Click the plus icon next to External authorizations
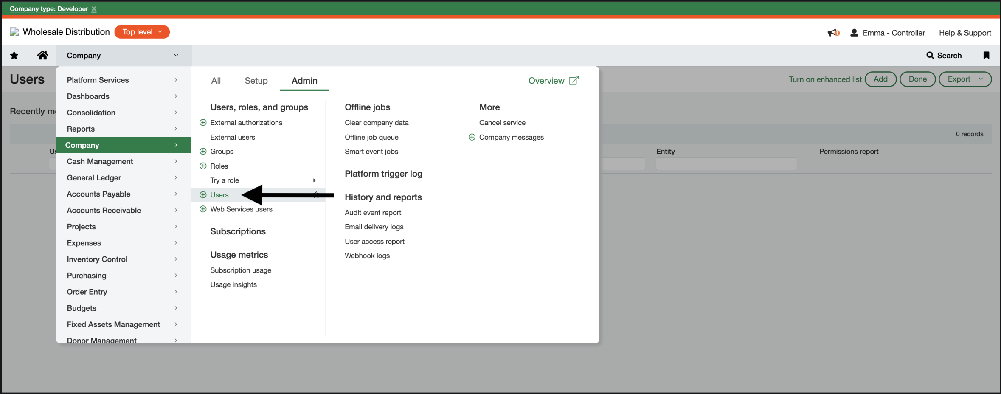Screen dimensions: 1001x394 coord(203,122)
